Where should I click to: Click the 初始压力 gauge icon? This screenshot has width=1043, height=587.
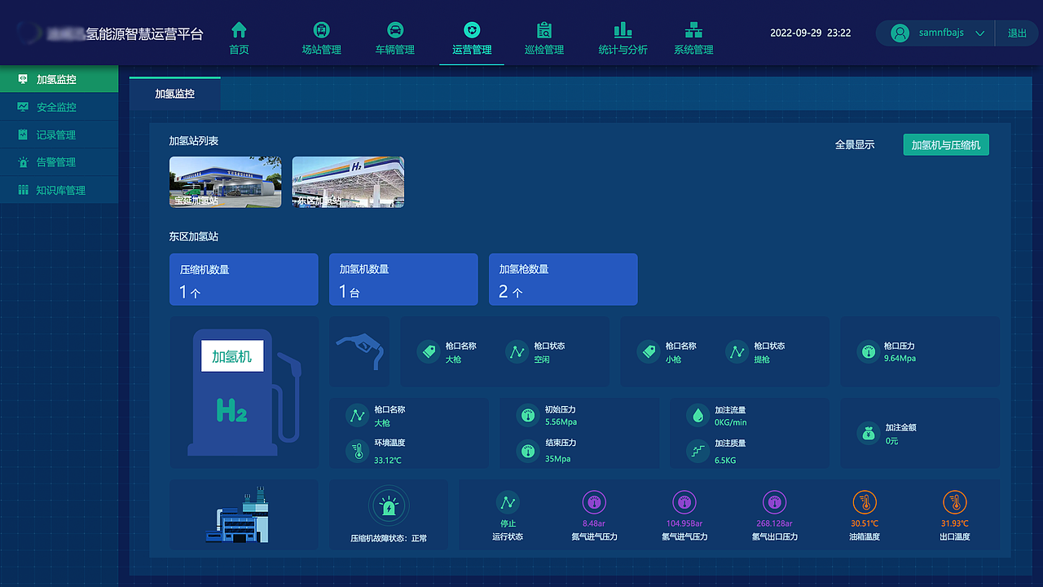528,416
